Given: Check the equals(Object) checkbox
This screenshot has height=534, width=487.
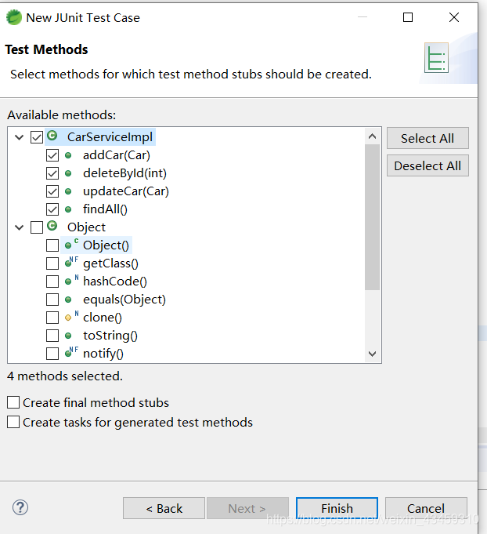Looking at the screenshot, I should tap(52, 300).
